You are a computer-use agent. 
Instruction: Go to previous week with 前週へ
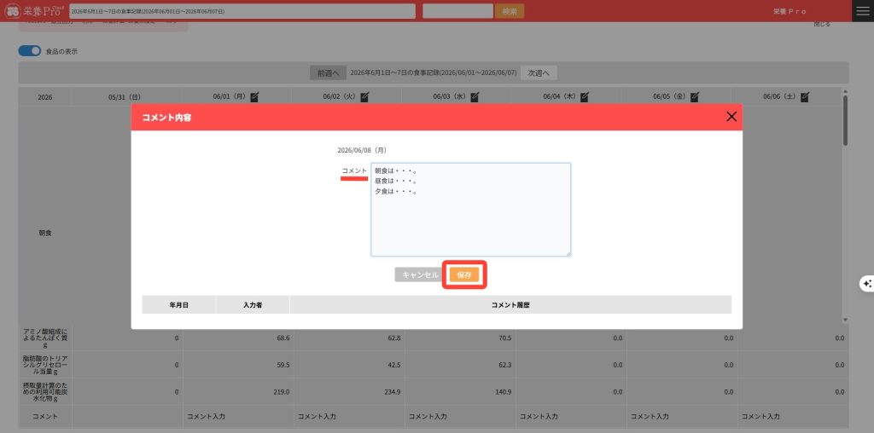pos(329,73)
